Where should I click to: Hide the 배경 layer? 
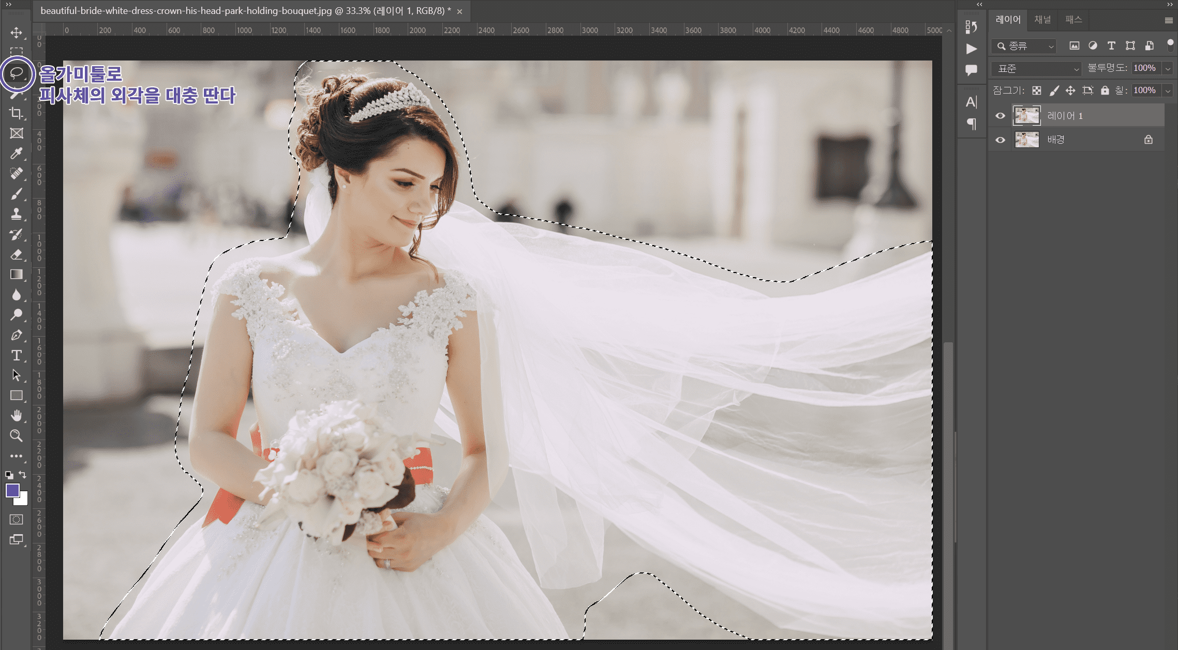[x=1000, y=140]
